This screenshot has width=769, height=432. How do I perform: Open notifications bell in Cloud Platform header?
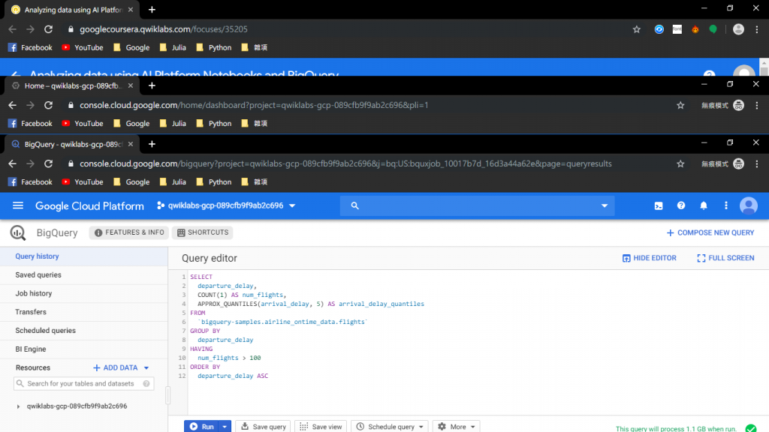[x=704, y=205]
